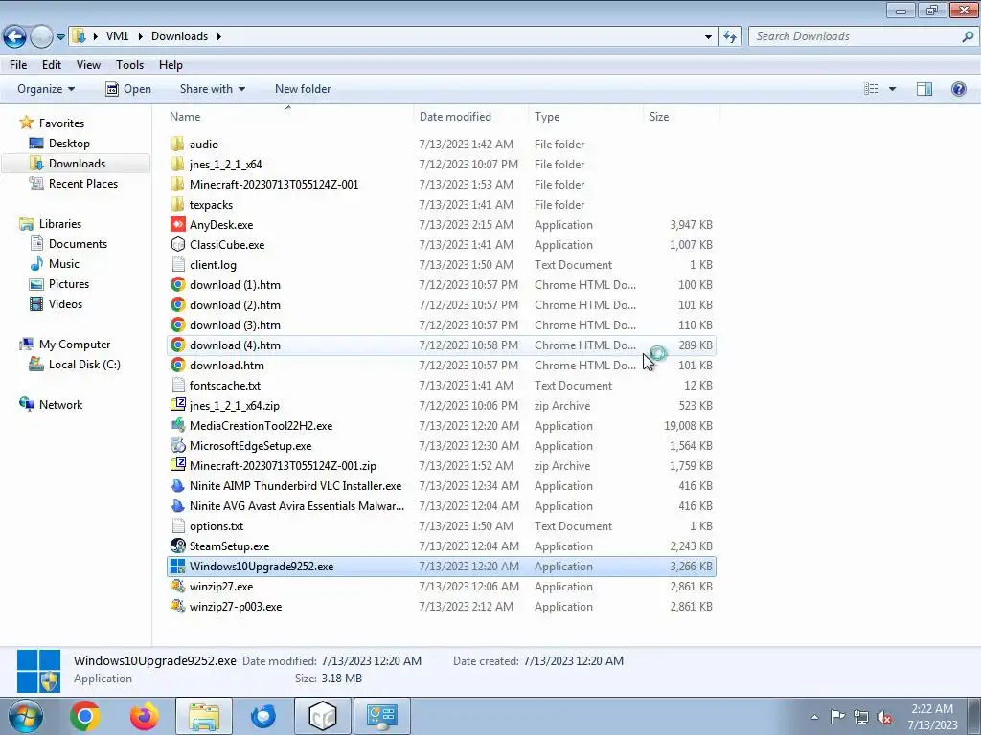Select Minecraft-20230713T055124Z-001.zip file name
981x735 pixels.
283,466
